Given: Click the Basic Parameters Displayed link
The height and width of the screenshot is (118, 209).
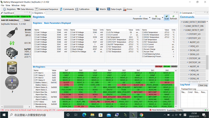Looking at the screenshot, I should pos(57,23).
